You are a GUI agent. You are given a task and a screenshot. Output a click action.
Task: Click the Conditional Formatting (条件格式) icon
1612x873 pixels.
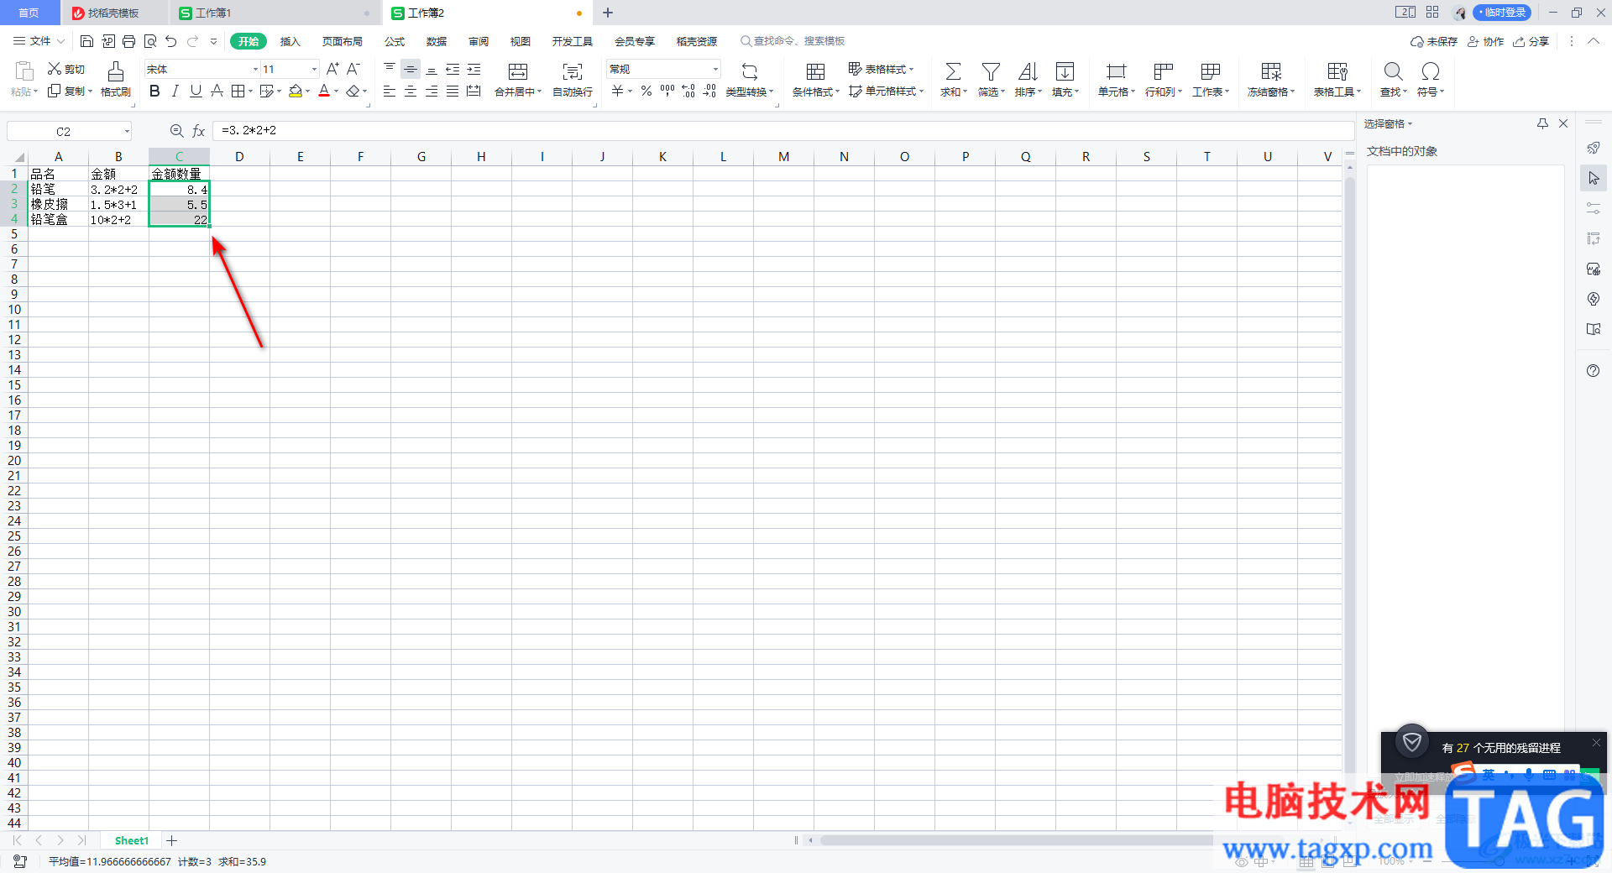coord(815,71)
